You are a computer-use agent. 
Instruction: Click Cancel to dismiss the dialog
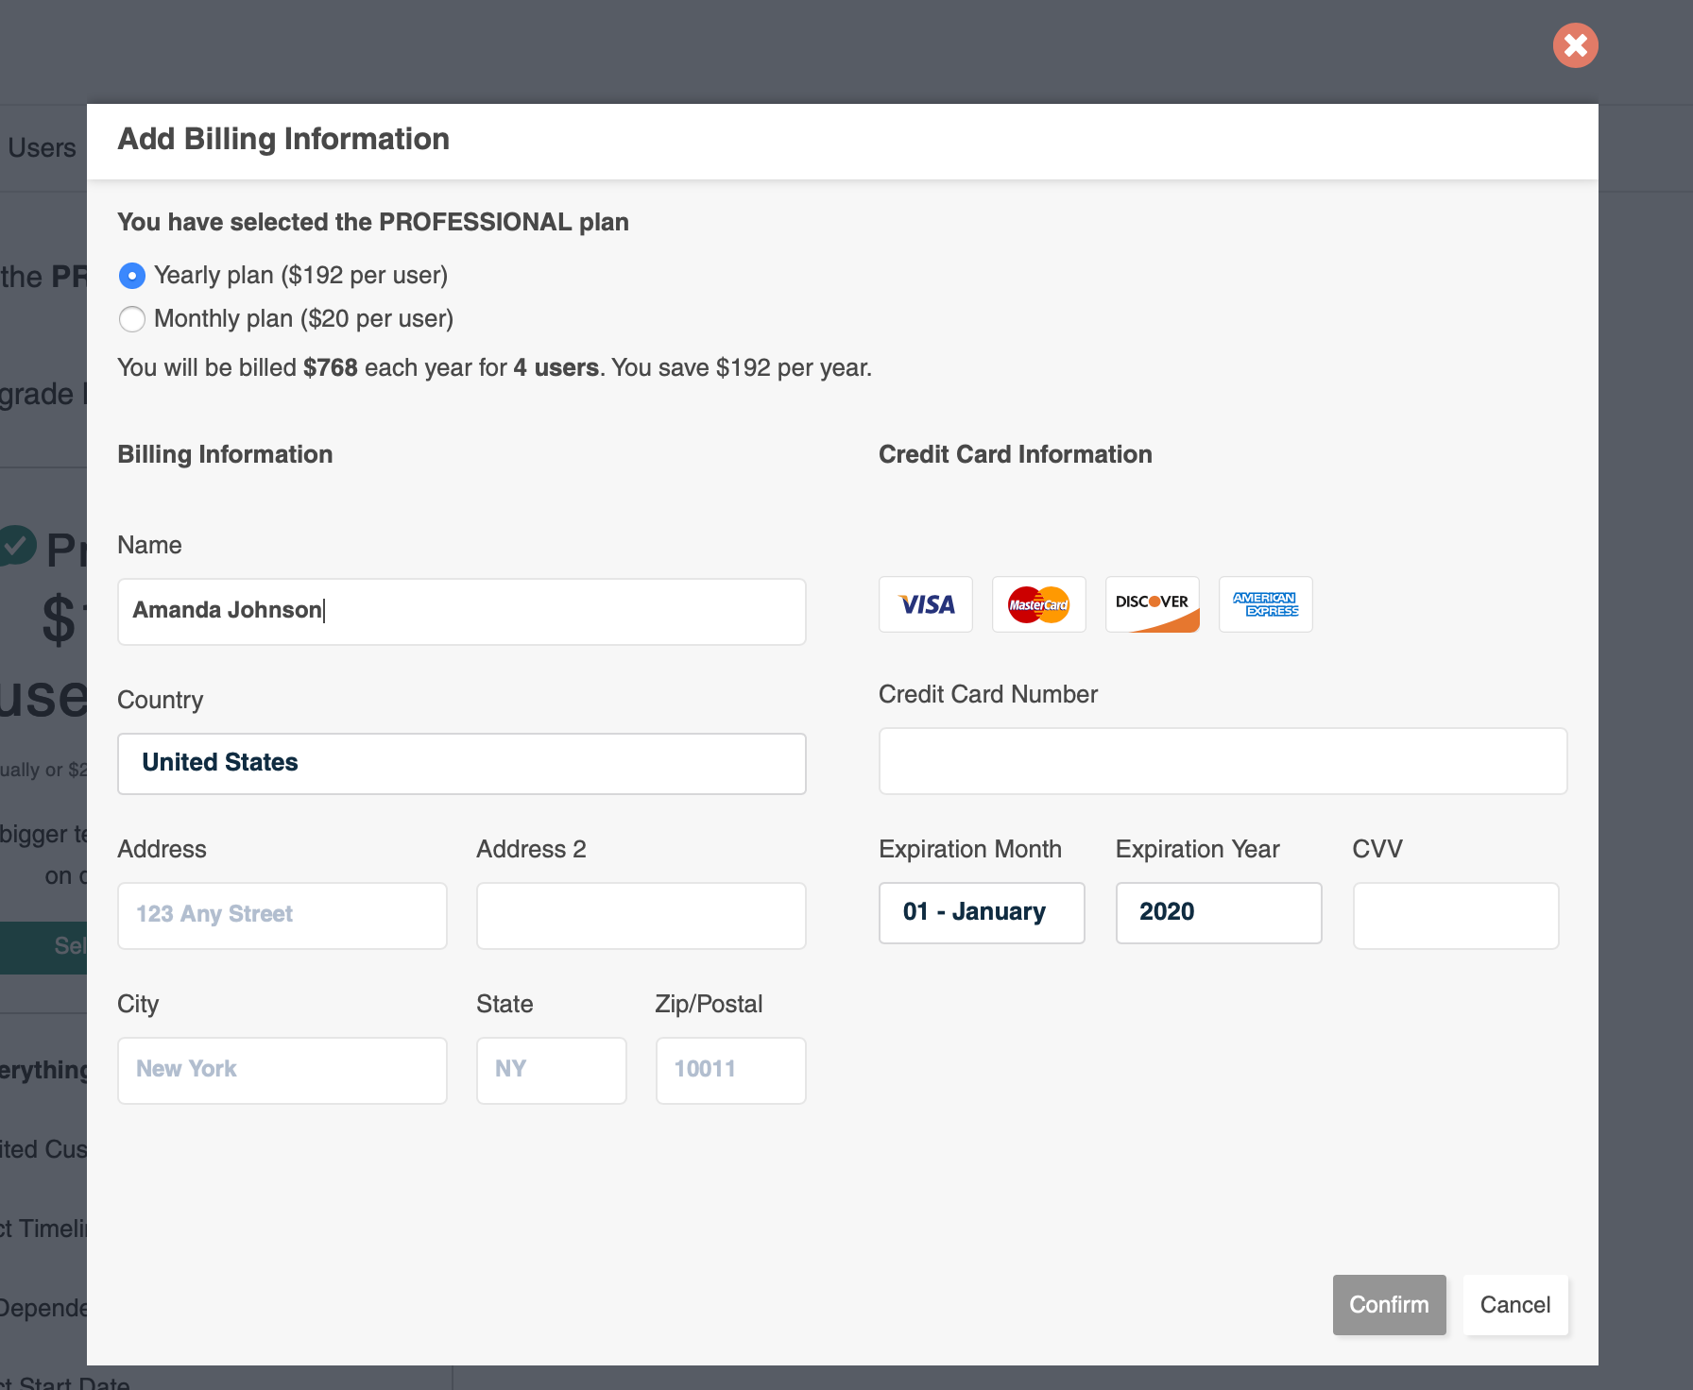point(1514,1305)
